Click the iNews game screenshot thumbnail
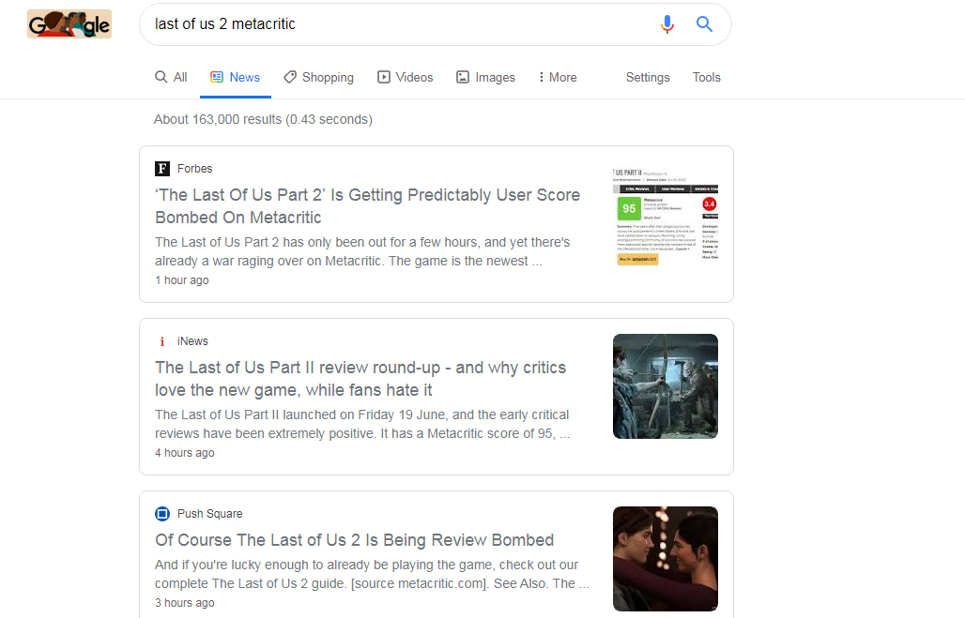965x618 pixels. [x=666, y=386]
